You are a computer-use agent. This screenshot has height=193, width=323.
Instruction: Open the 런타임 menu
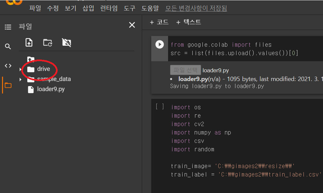pos(109,8)
